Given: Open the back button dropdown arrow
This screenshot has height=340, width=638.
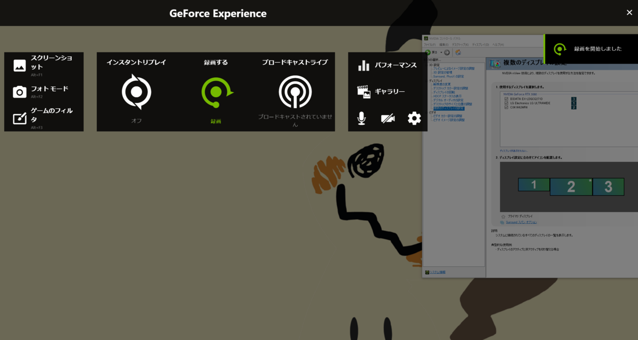Looking at the screenshot, I should tap(441, 53).
